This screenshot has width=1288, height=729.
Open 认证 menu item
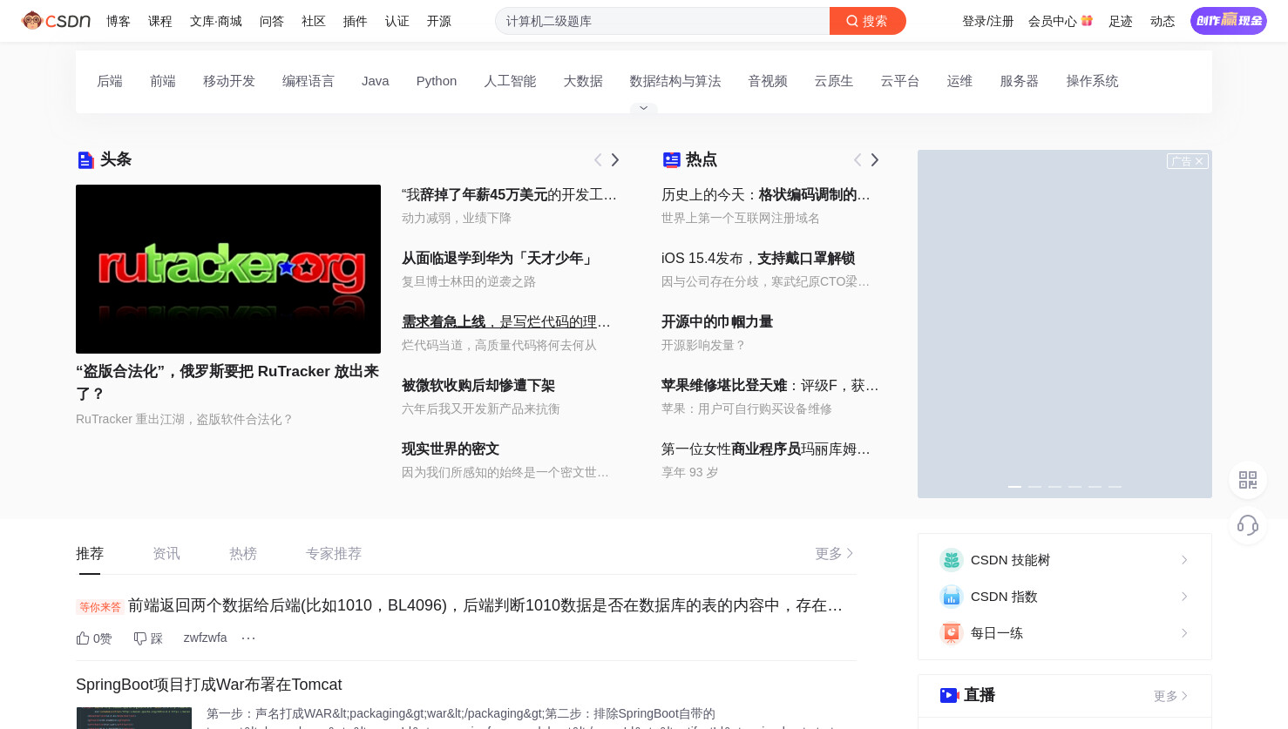click(x=397, y=21)
